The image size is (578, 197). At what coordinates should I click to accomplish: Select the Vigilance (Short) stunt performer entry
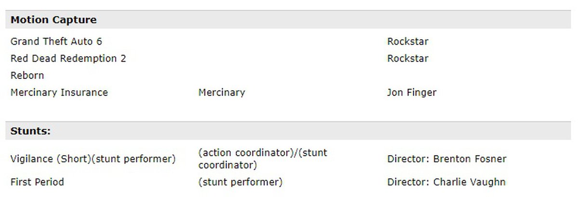pos(93,159)
